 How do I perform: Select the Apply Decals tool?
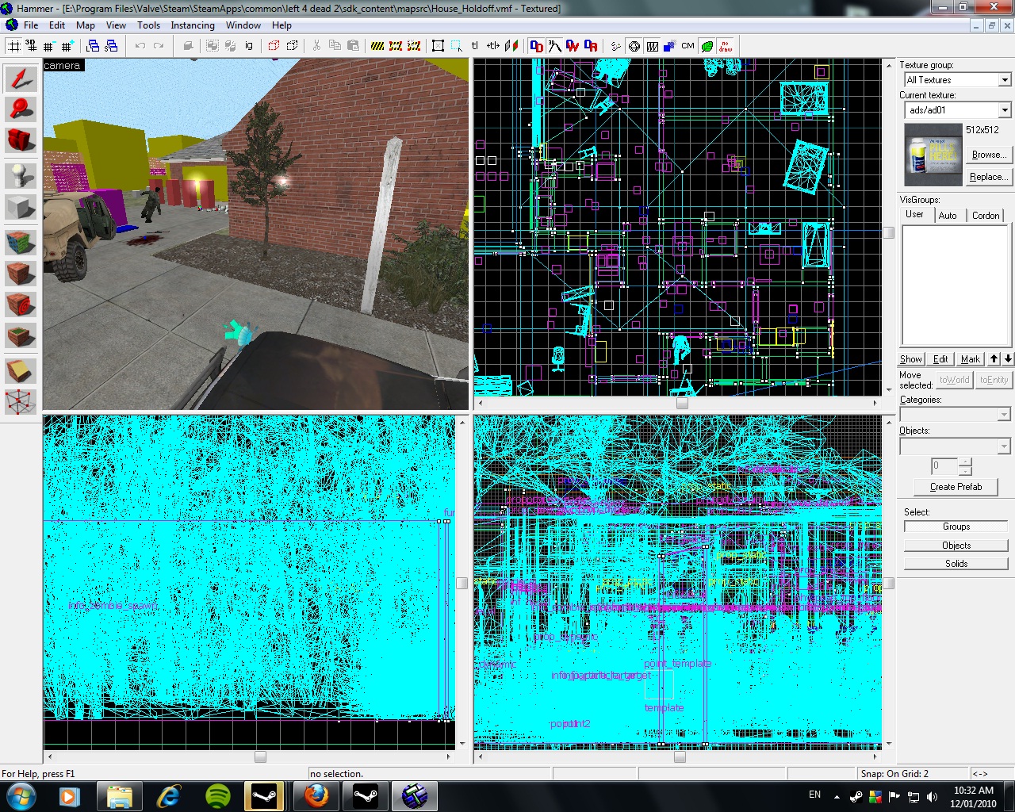click(21, 304)
